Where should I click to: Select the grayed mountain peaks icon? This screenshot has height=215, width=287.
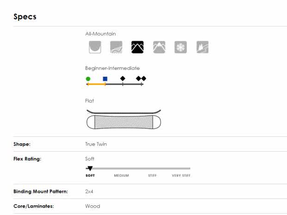click(x=159, y=47)
